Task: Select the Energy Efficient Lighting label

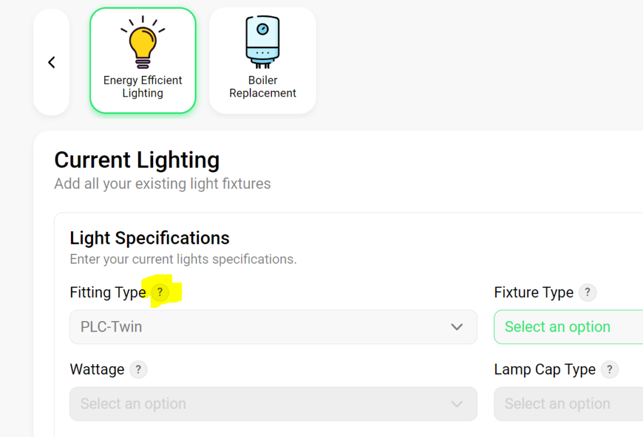Action: pyautogui.click(x=143, y=87)
